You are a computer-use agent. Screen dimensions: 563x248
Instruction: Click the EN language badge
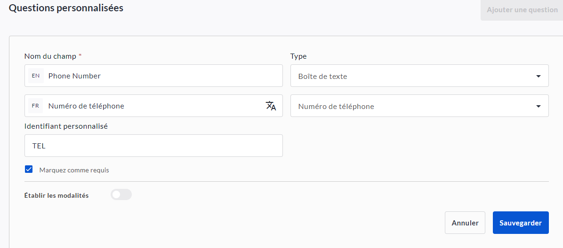(x=36, y=76)
